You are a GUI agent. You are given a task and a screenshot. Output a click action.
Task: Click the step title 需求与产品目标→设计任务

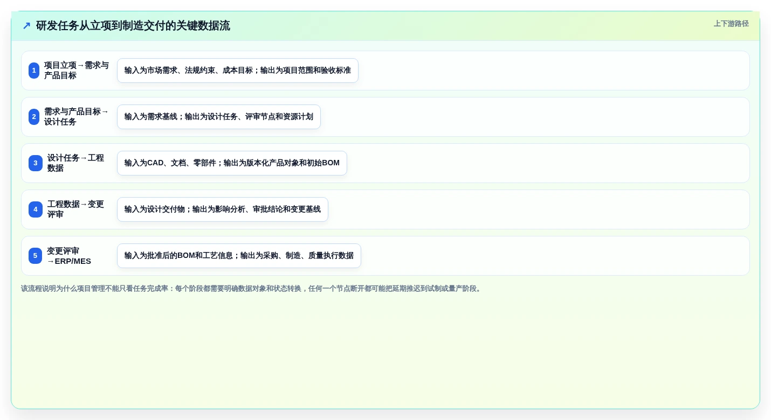coord(77,117)
